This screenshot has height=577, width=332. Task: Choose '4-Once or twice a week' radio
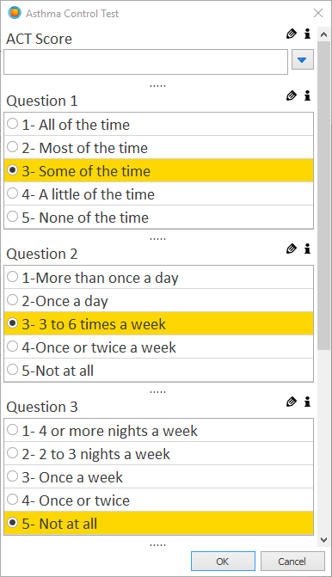[x=158, y=347]
